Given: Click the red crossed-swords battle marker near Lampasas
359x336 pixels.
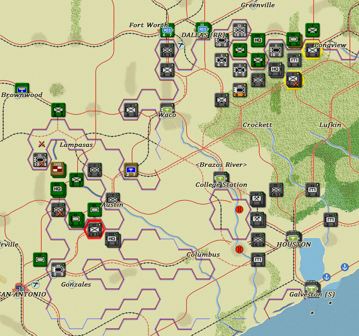Looking at the screenshot, I should pos(41,144).
